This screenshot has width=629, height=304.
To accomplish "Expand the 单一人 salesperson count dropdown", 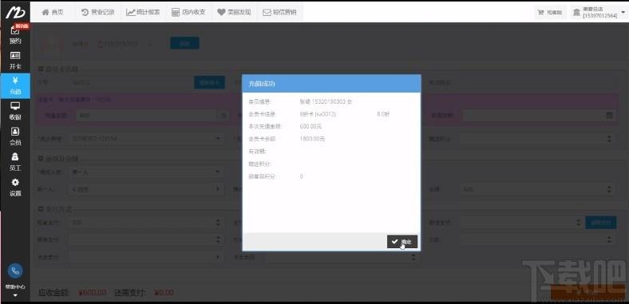I will (218, 172).
